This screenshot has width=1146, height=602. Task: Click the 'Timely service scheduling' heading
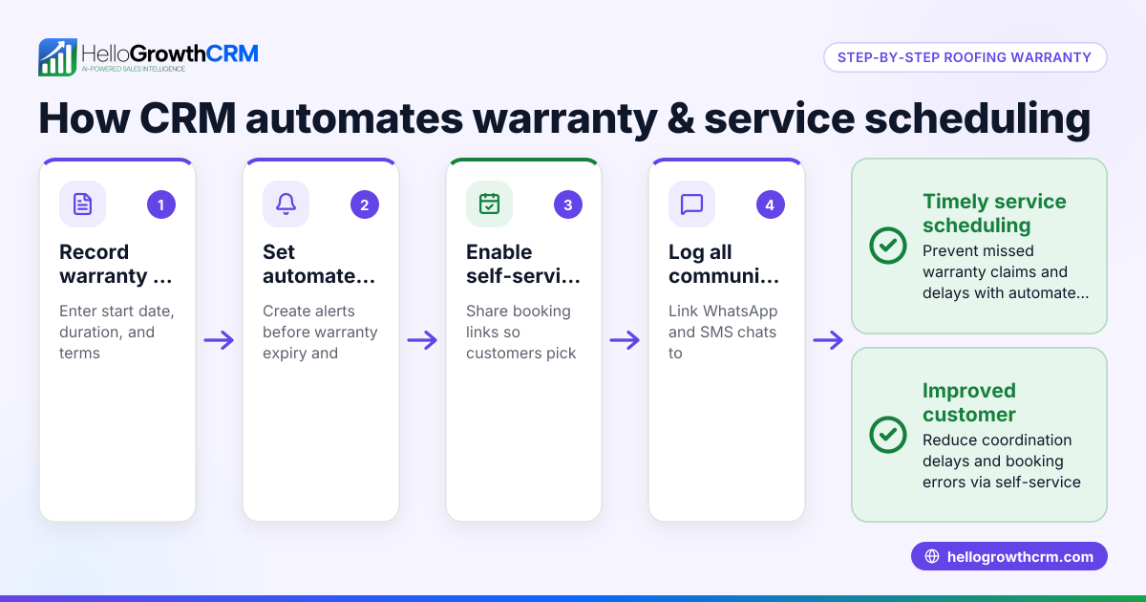pyautogui.click(x=994, y=213)
